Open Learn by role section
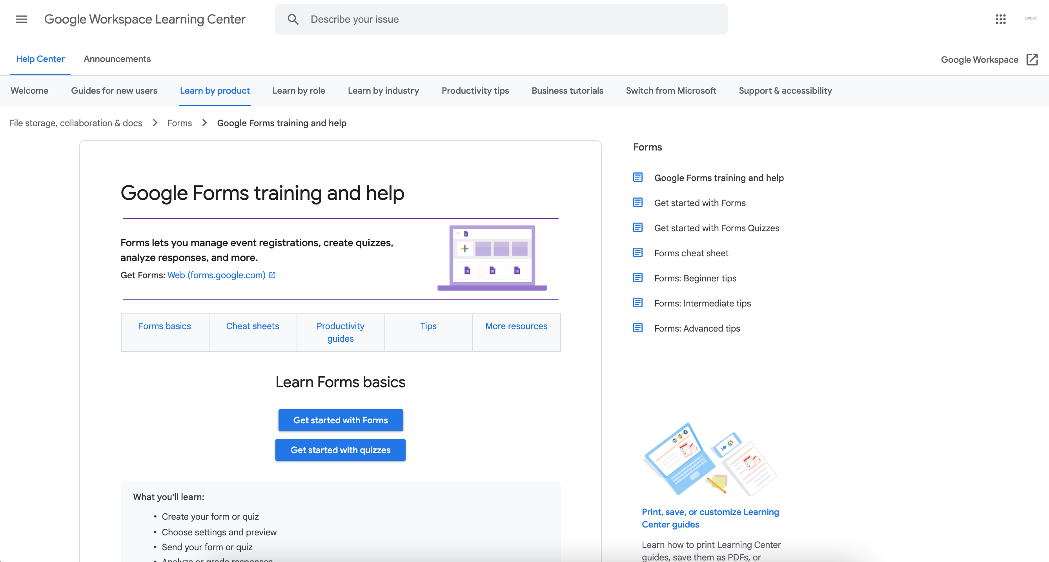The width and height of the screenshot is (1049, 562). [x=299, y=91]
